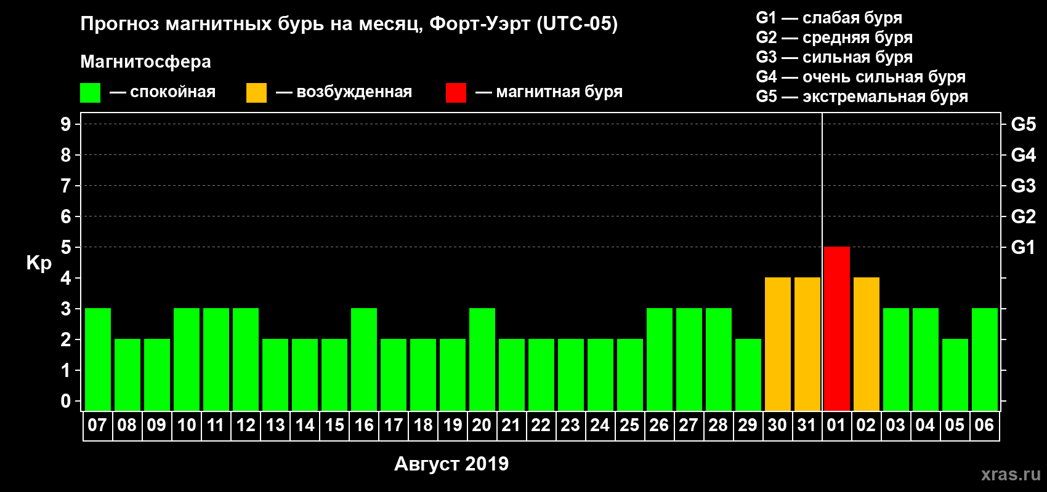Image resolution: width=1047 pixels, height=492 pixels.
Task: Click the 'G4' label on right axis
Action: 1024,155
